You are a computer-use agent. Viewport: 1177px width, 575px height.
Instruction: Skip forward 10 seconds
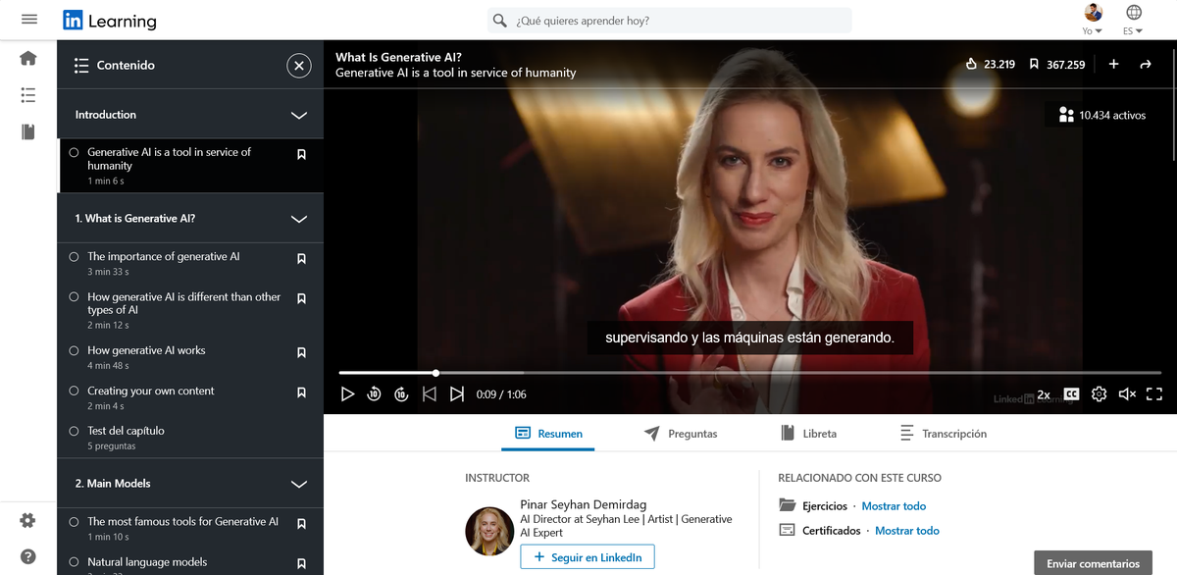(401, 394)
